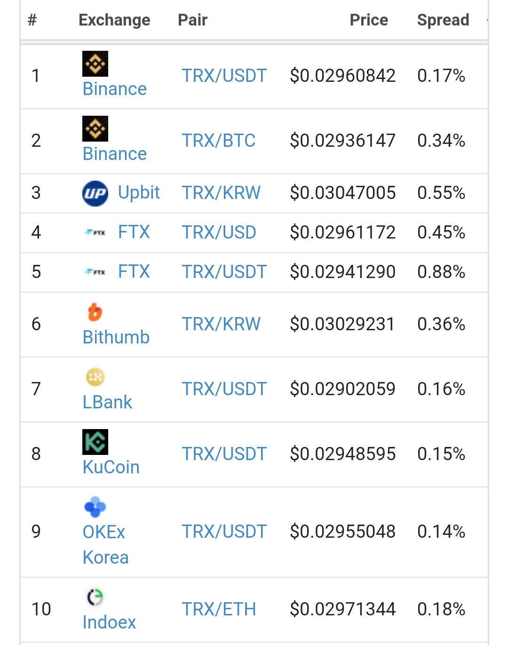508x645 pixels.
Task: Open TRX/USDT pair on Binance
Action: click(224, 76)
